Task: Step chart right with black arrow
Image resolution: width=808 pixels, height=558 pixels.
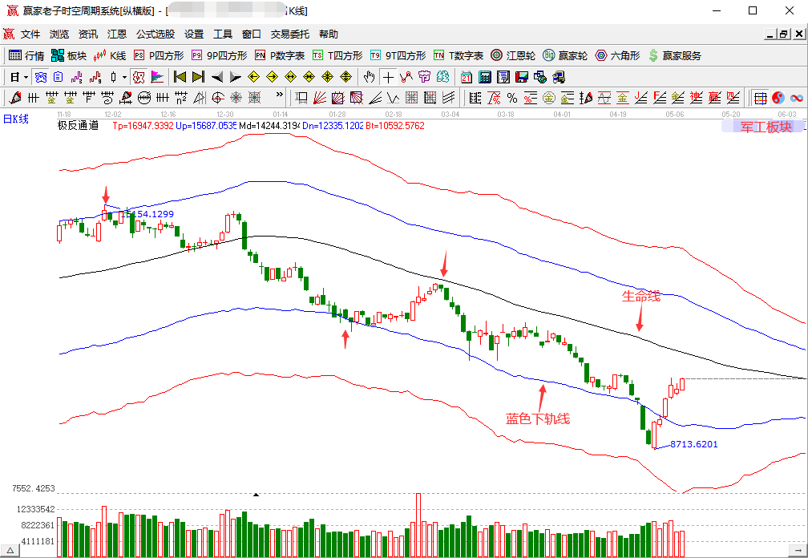Action: tap(236, 77)
